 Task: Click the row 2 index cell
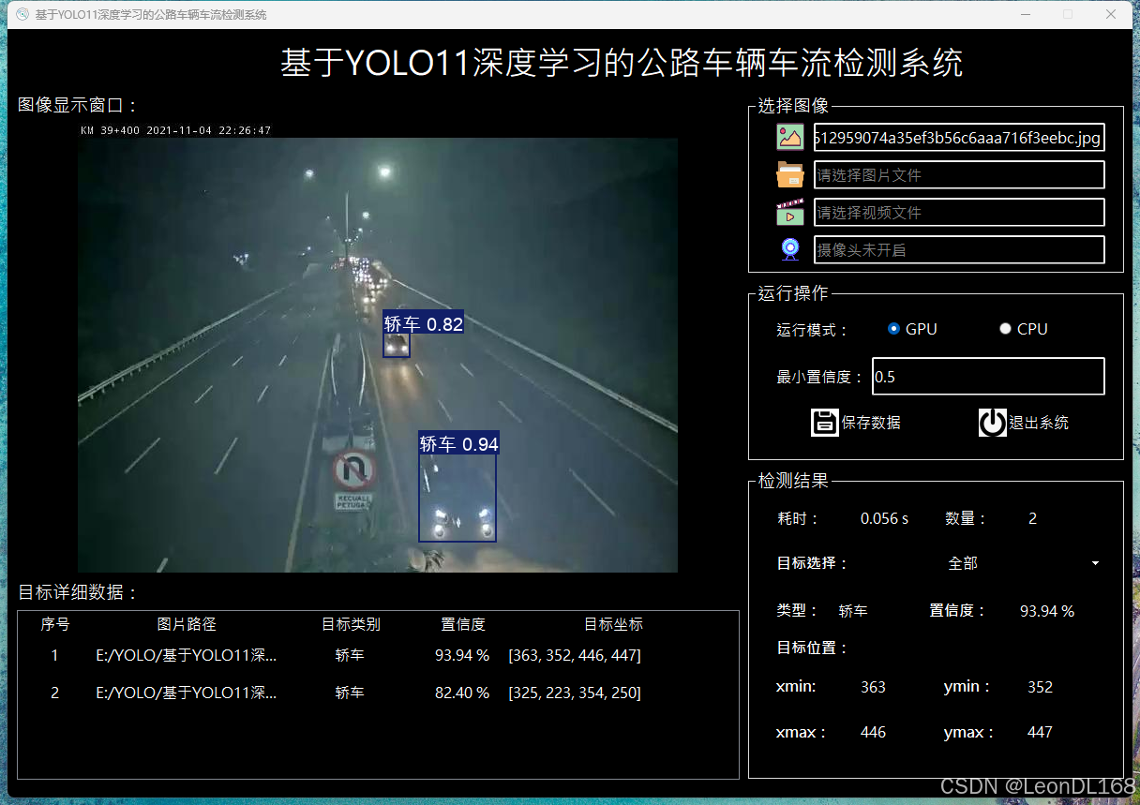[55, 693]
